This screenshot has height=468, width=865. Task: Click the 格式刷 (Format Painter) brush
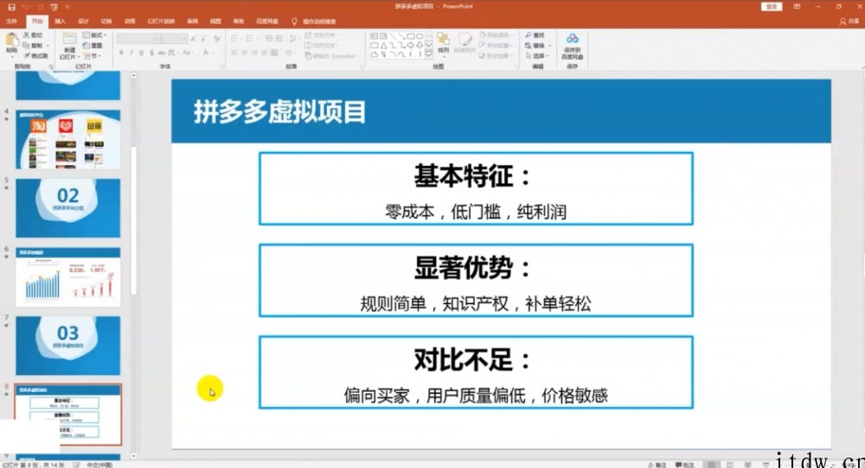pos(35,55)
